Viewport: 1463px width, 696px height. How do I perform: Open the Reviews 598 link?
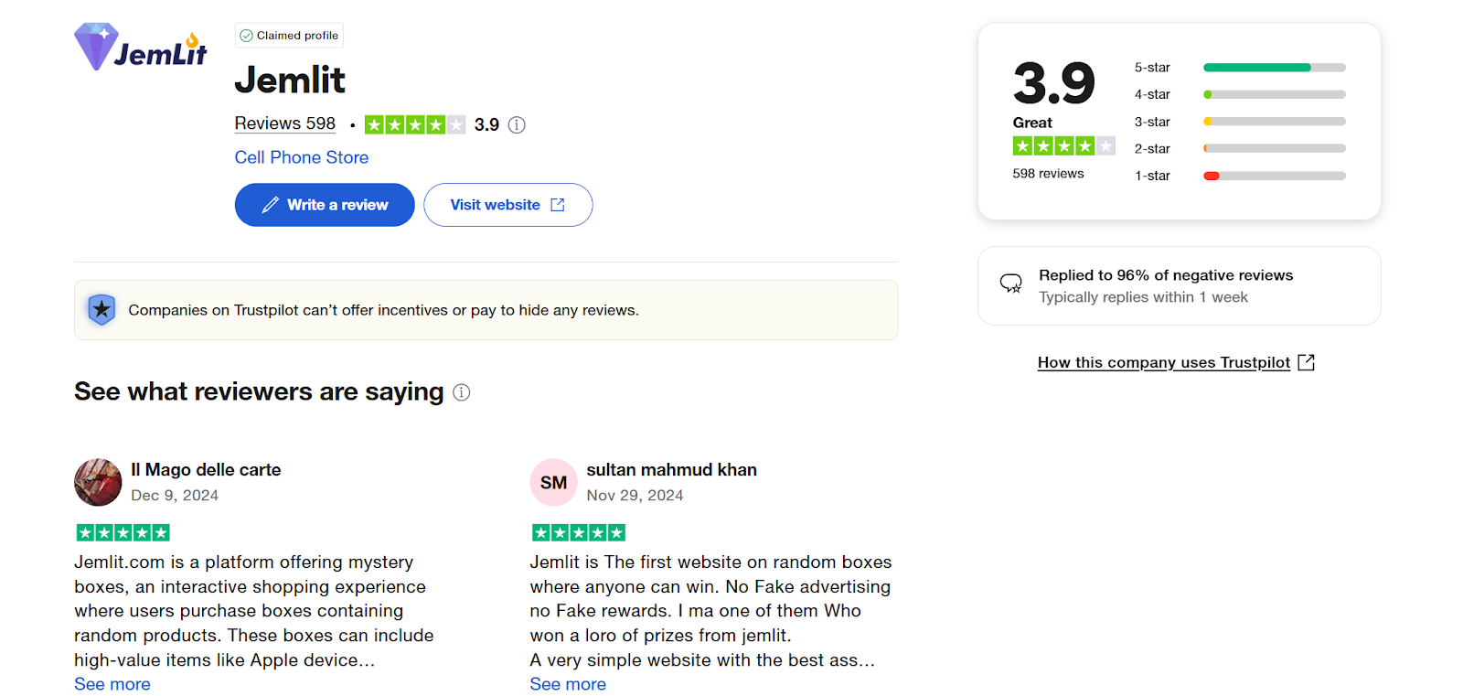click(x=285, y=123)
